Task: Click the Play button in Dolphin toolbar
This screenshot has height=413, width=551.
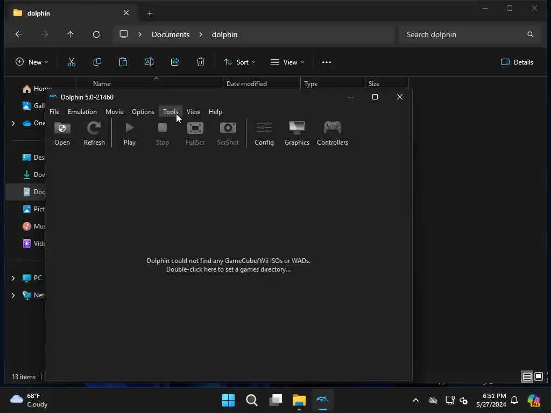Action: coord(129,133)
